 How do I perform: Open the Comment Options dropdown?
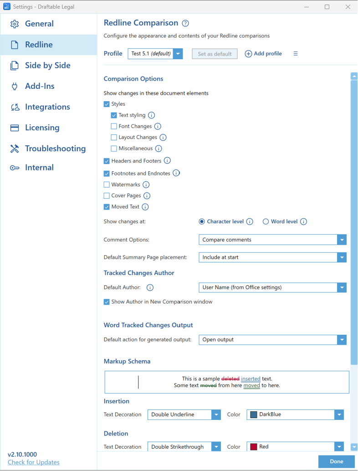272,240
